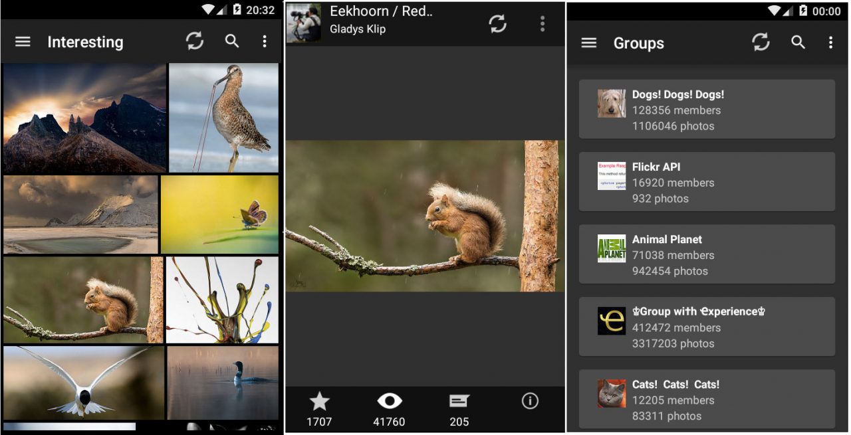Open the Animal Planet group
This screenshot has width=851, height=435.
tap(706, 254)
